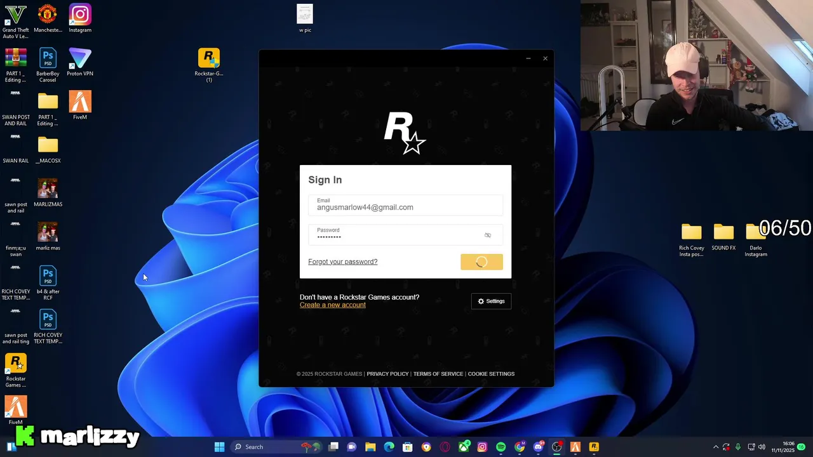Open the Terms of Service link
The image size is (813, 457).
point(438,374)
